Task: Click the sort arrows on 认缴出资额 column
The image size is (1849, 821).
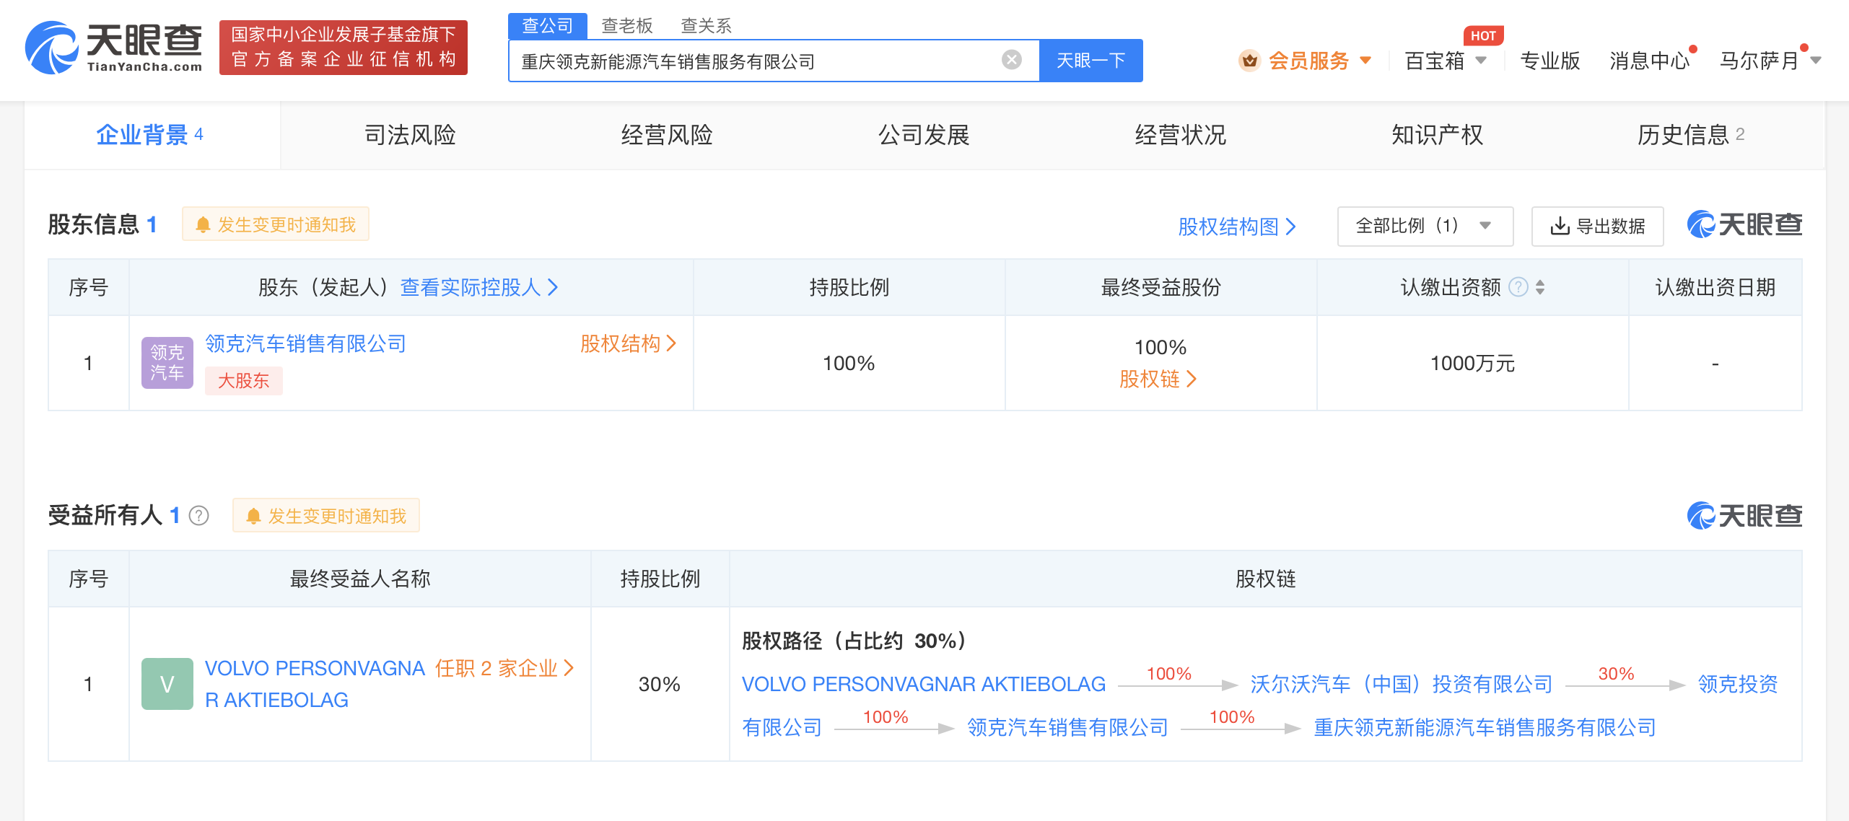Action: click(x=1540, y=287)
